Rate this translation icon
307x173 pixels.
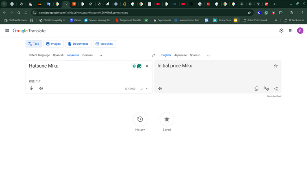[x=266, y=89]
